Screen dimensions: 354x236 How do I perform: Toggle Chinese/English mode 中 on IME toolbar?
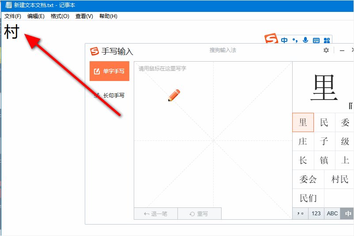(284, 41)
